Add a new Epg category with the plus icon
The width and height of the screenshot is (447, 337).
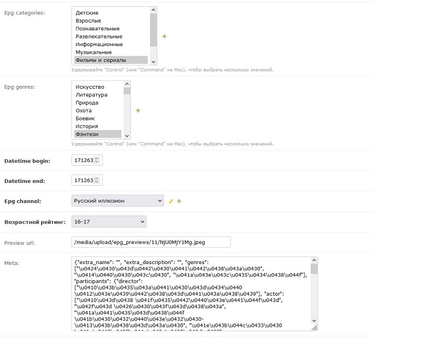tap(165, 36)
